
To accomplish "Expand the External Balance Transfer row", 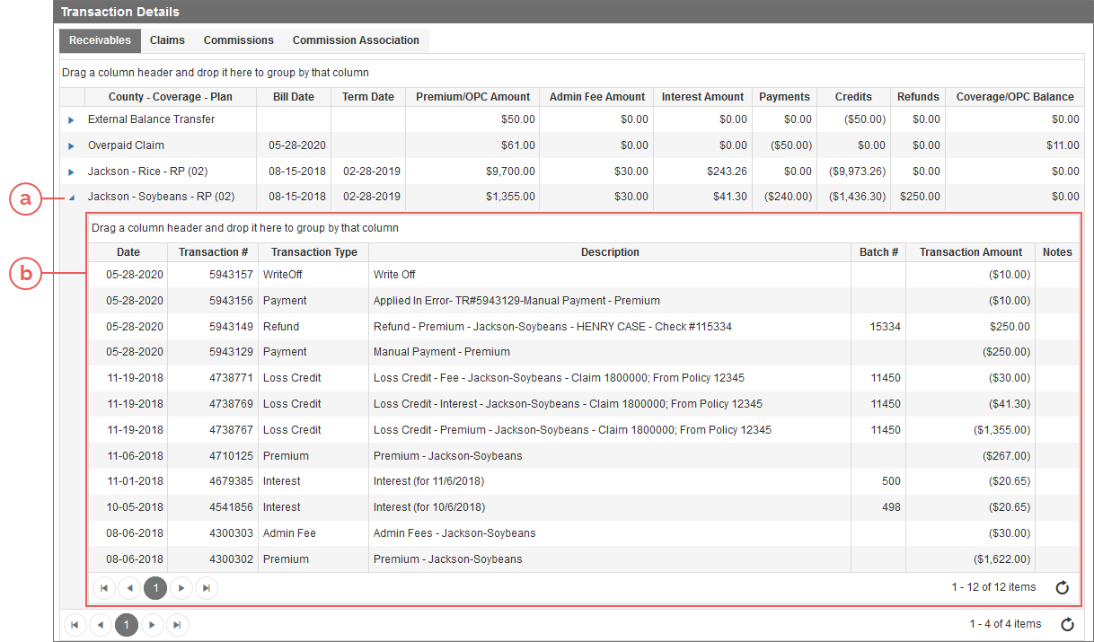I will click(x=73, y=119).
